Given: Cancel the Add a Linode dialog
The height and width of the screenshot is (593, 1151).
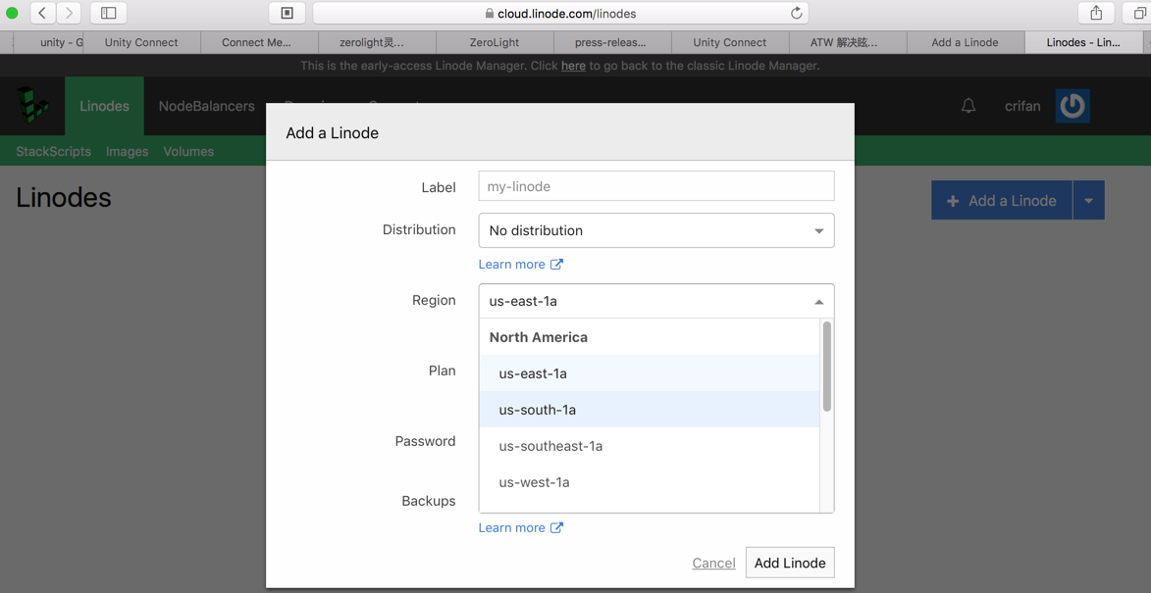Looking at the screenshot, I should pyautogui.click(x=713, y=564).
